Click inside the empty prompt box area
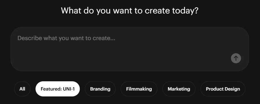 coord(130,49)
